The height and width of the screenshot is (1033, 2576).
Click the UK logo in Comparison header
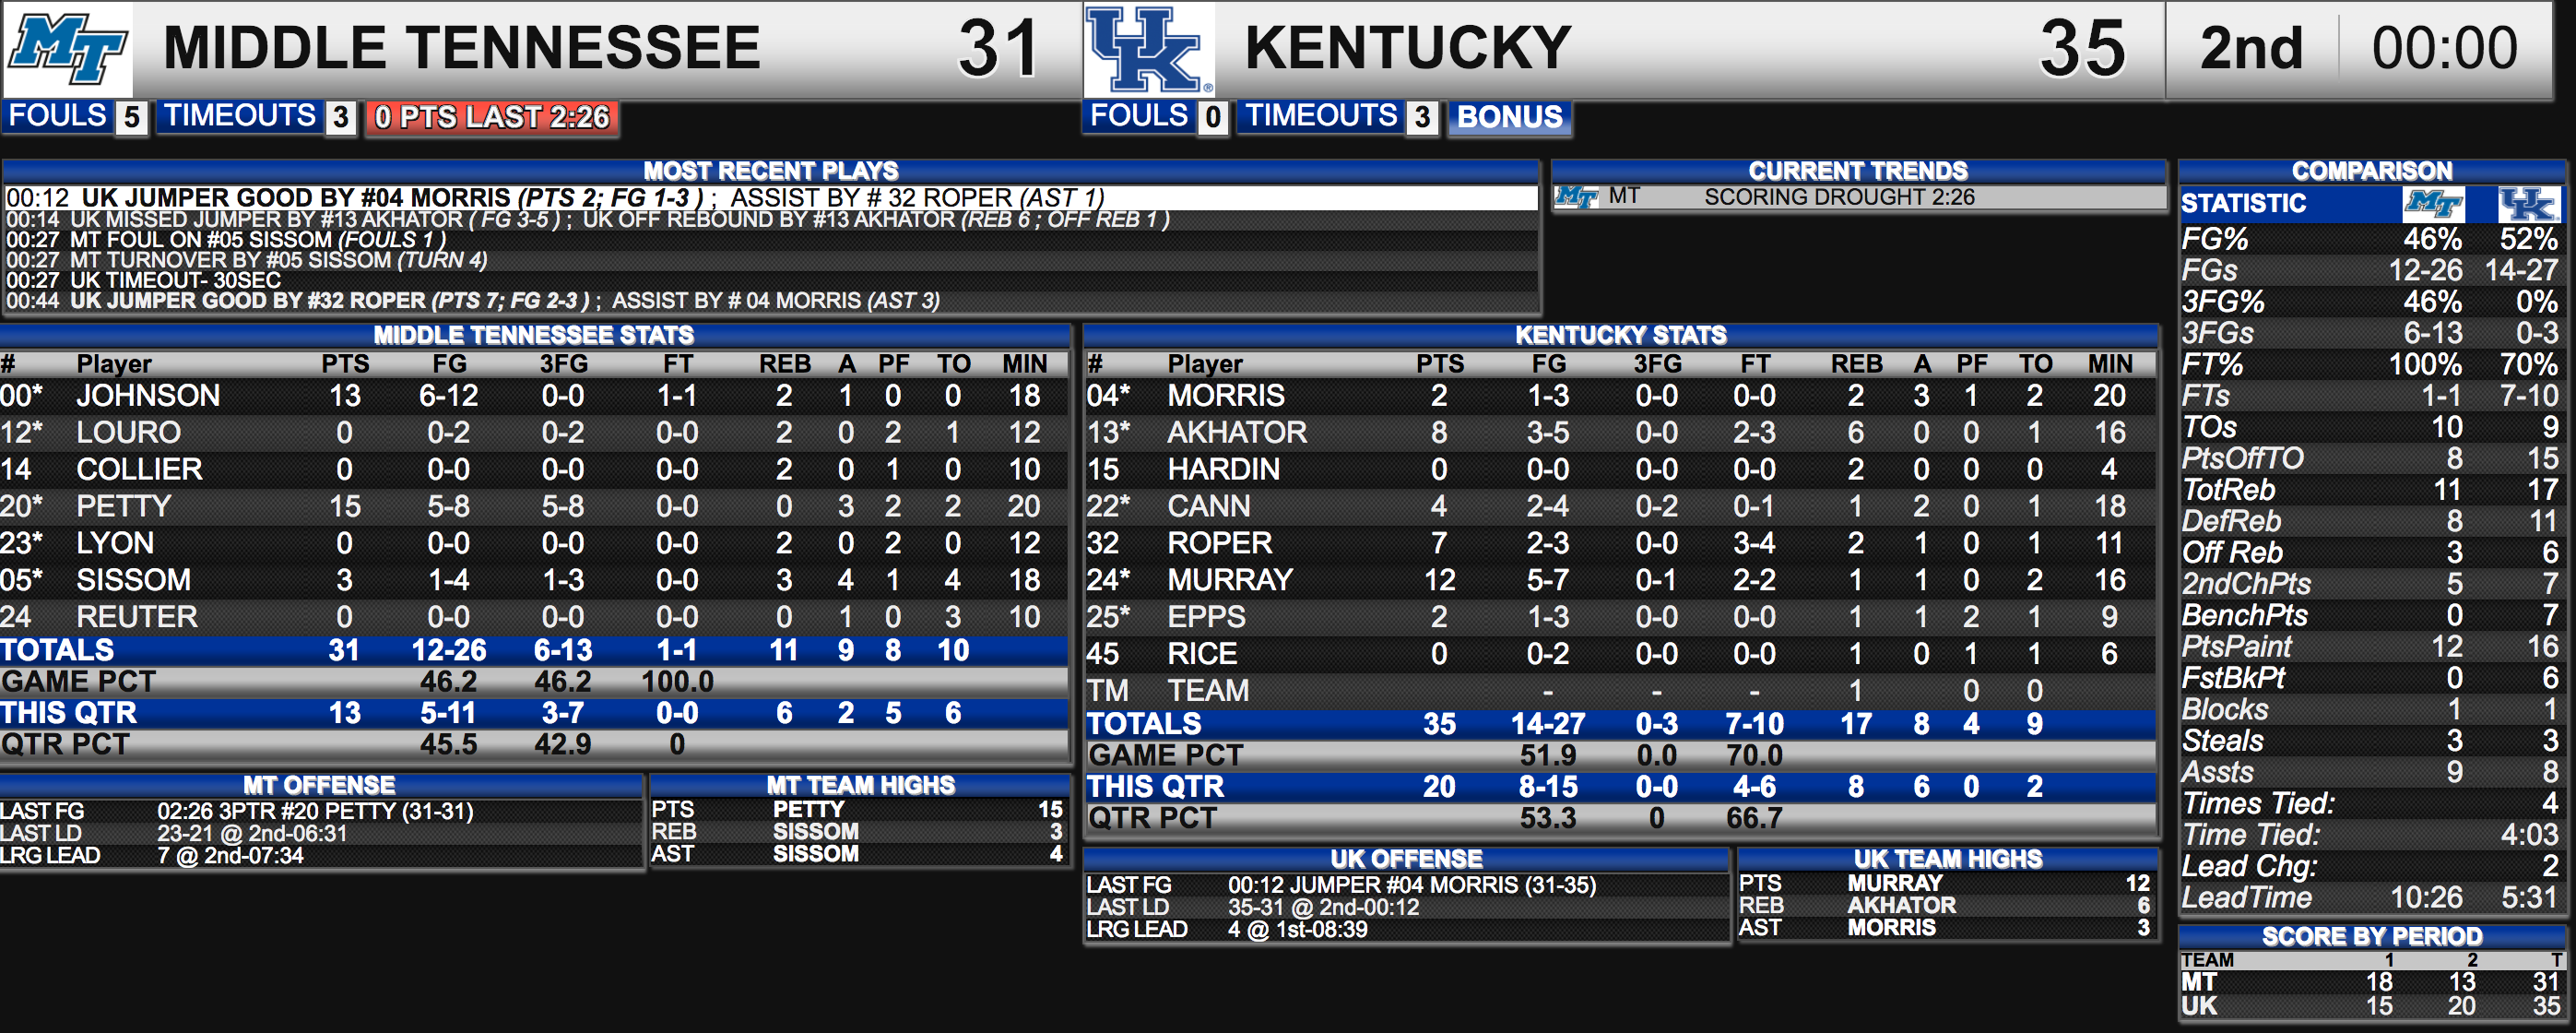(x=2529, y=204)
